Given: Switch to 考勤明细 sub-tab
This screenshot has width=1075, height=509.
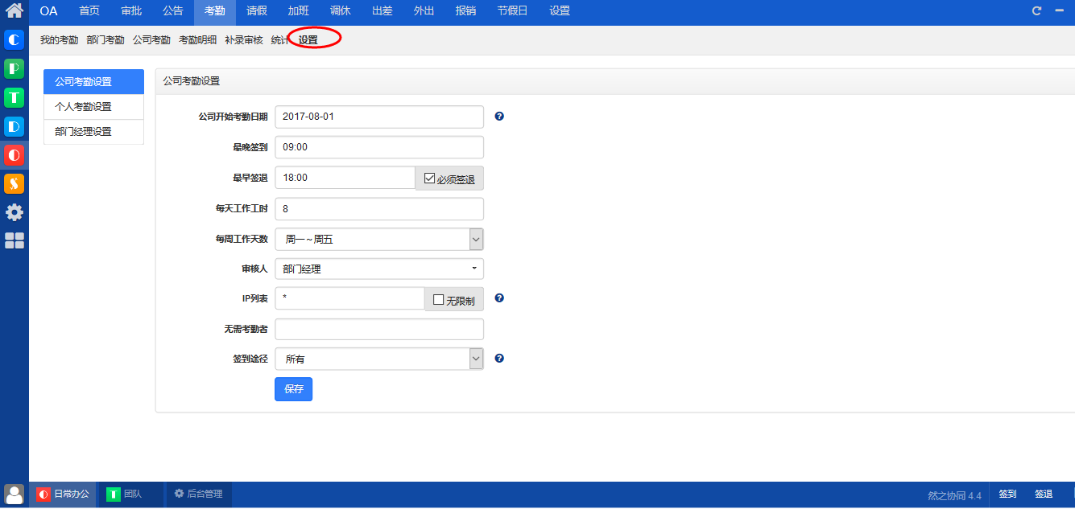Looking at the screenshot, I should [x=198, y=40].
